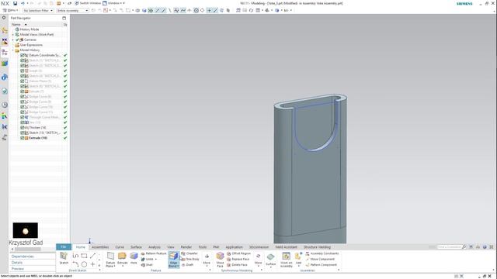497x279 pixels.
Task: Maximize the Part Navigator panel
Action: [64, 18]
